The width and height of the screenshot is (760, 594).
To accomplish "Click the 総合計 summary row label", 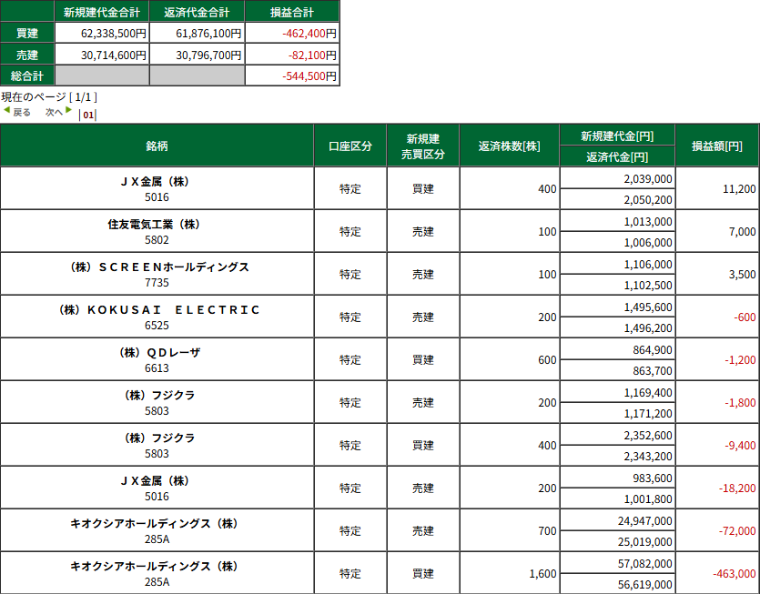I will [27, 76].
